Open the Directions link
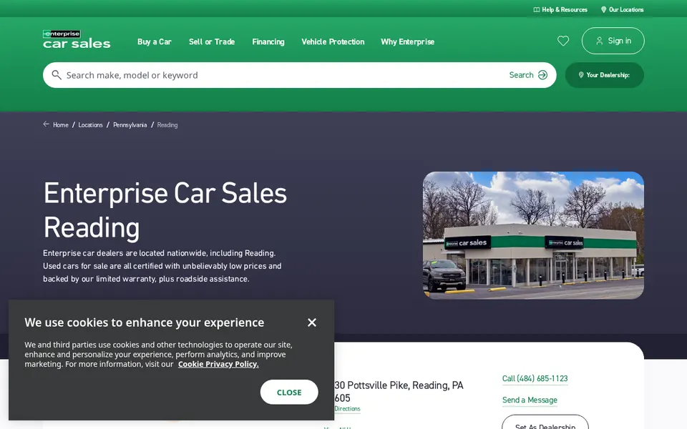This screenshot has height=429, width=687. point(347,409)
